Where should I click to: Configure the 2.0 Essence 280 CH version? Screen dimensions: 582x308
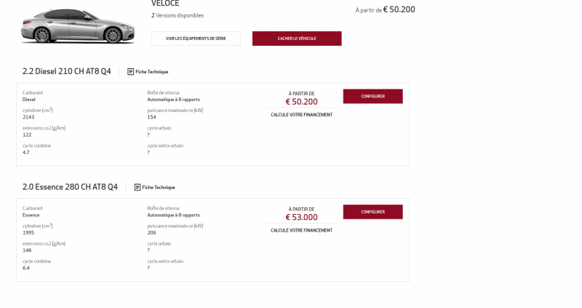click(x=372, y=211)
